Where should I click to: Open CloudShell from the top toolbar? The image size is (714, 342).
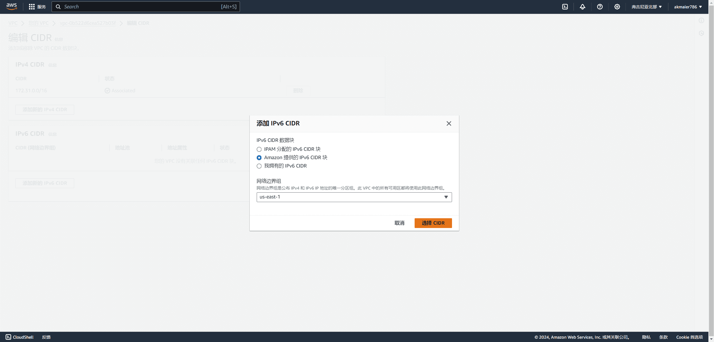[565, 7]
